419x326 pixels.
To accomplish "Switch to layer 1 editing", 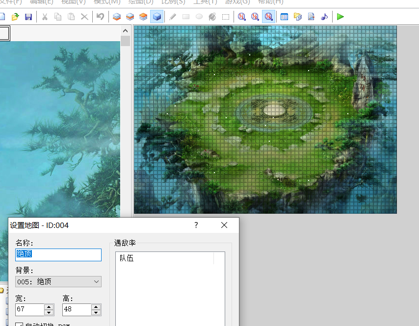I will point(117,17).
